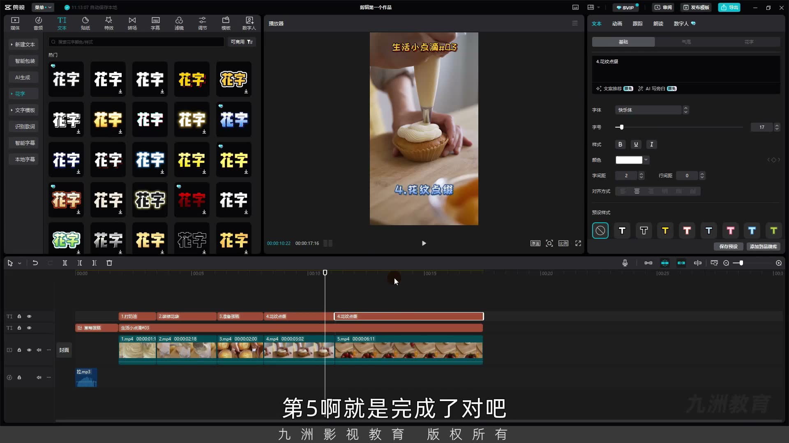Open the 贴纸 stickers panel
The image size is (789, 443).
coord(85,23)
